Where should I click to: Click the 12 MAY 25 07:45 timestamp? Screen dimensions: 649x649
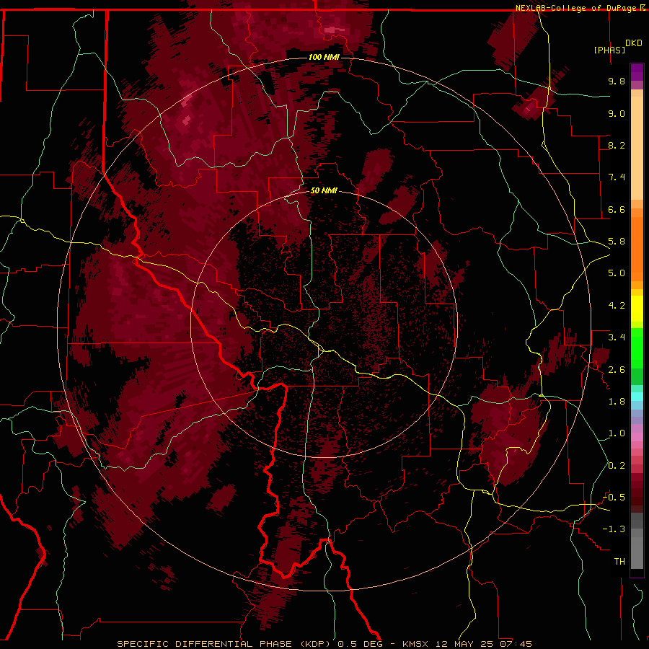tap(483, 644)
